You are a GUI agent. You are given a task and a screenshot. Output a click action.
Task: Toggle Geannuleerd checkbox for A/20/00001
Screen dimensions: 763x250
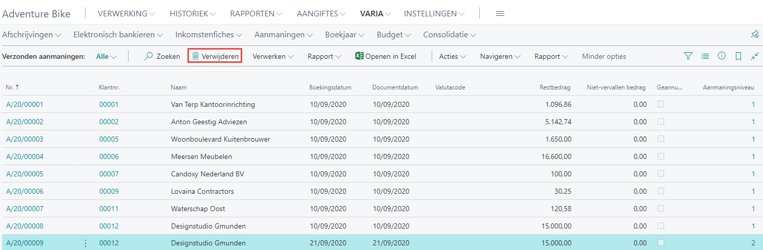(661, 104)
